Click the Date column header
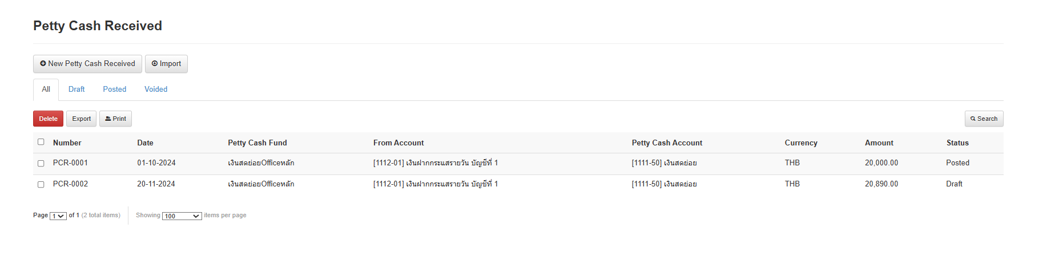Image resolution: width=1059 pixels, height=264 pixels. coord(145,143)
